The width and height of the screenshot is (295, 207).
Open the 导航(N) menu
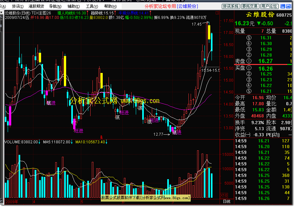pos(55,6)
